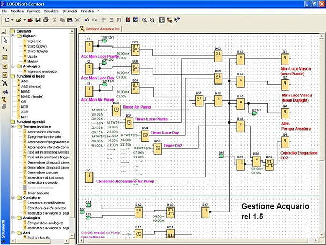326x245 pixels.
Task: Click the simulation tool icon
Action: 5,99
